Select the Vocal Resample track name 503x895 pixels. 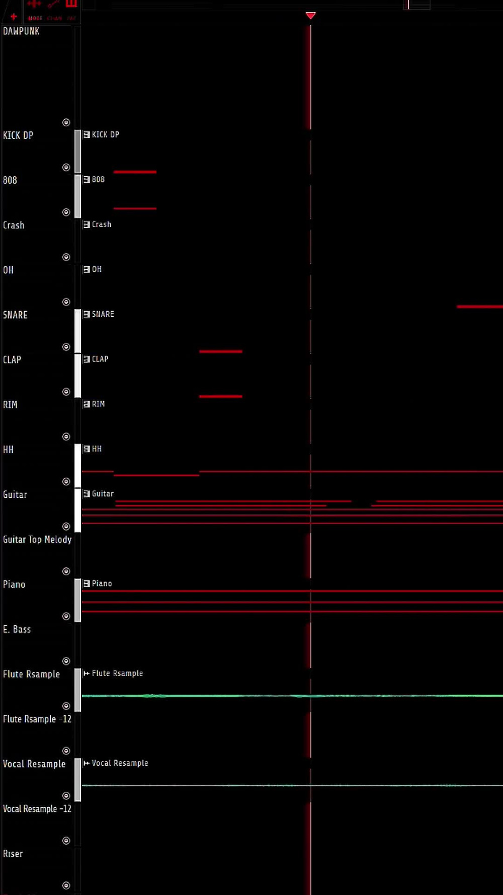click(34, 764)
